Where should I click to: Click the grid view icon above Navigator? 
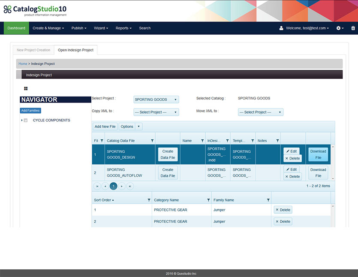[x=26, y=89]
